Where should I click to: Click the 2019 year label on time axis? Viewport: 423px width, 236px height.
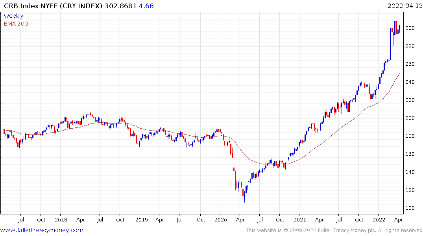click(x=142, y=220)
